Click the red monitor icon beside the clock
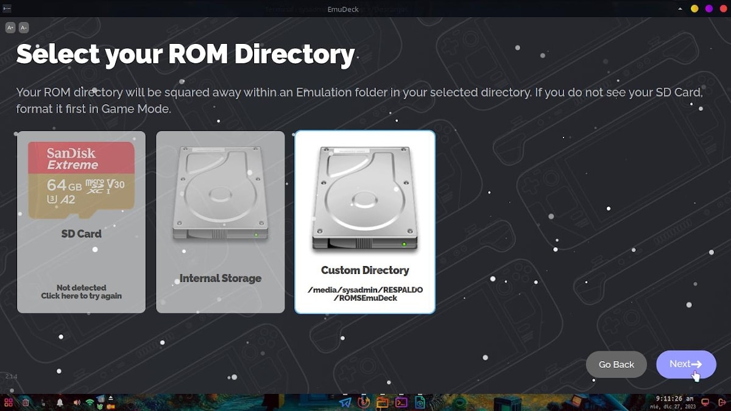Screen dimensions: 731x411 [705, 402]
